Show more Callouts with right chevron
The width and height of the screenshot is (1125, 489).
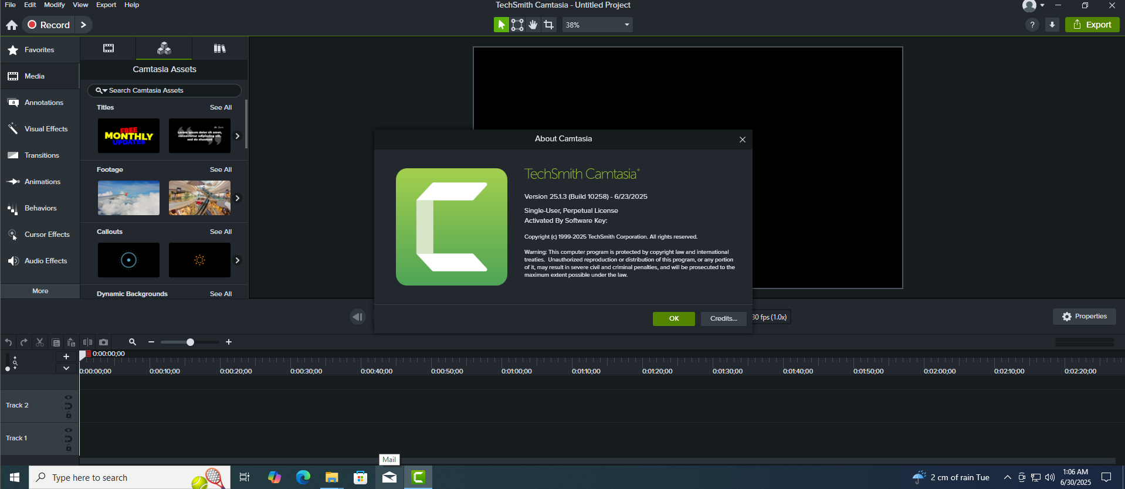click(238, 260)
